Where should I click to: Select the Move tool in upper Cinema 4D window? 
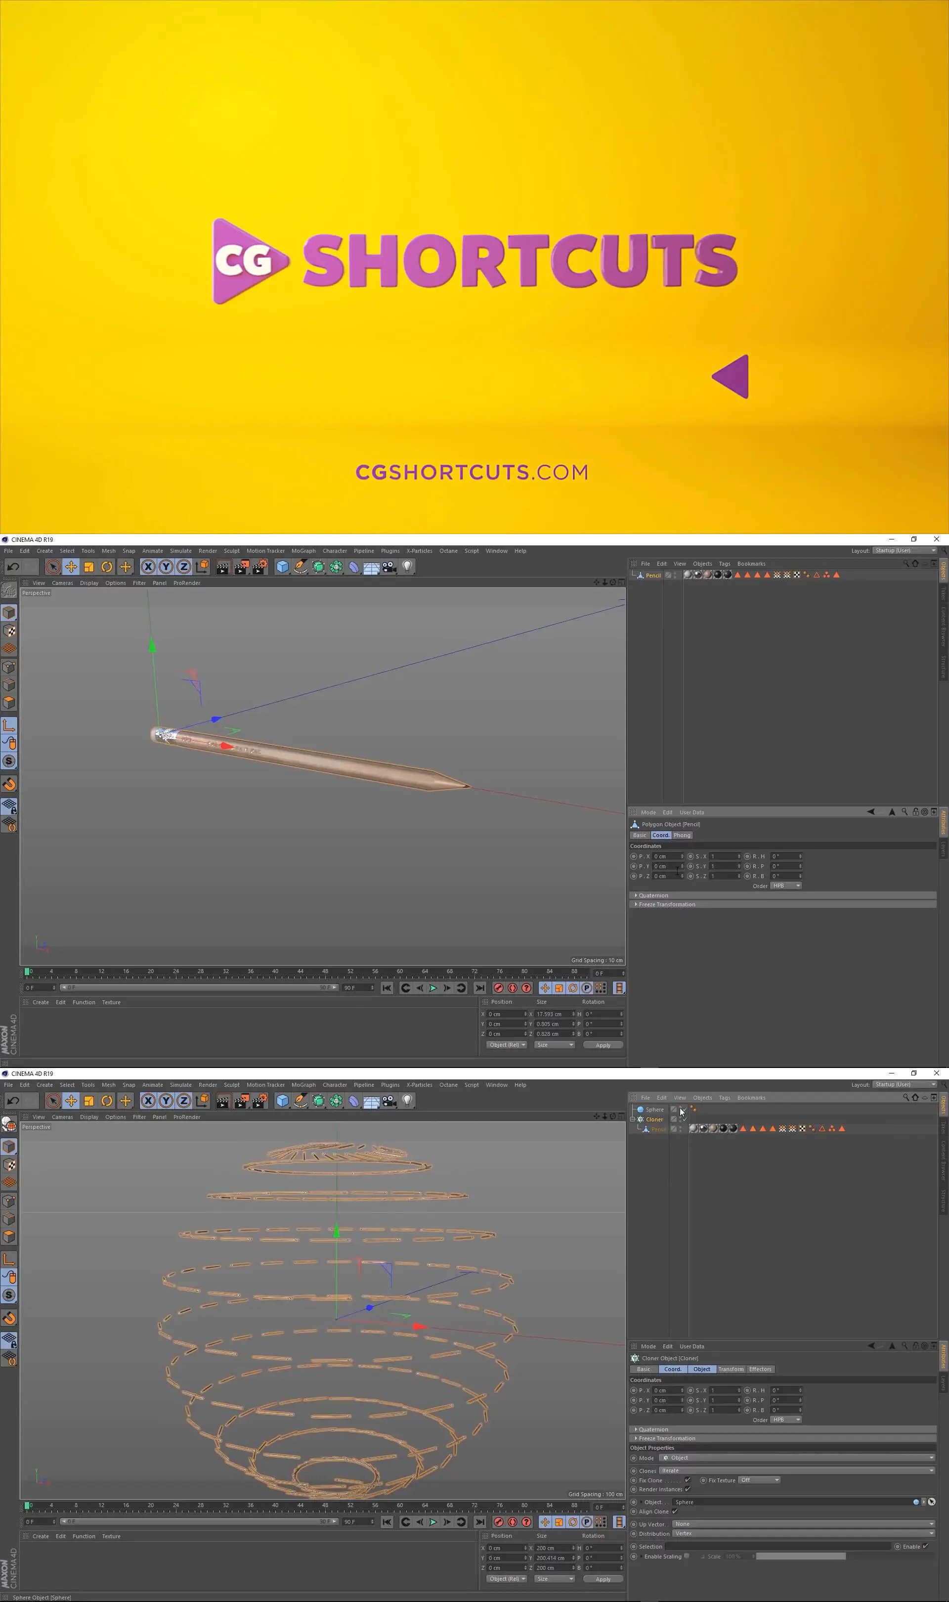[71, 567]
